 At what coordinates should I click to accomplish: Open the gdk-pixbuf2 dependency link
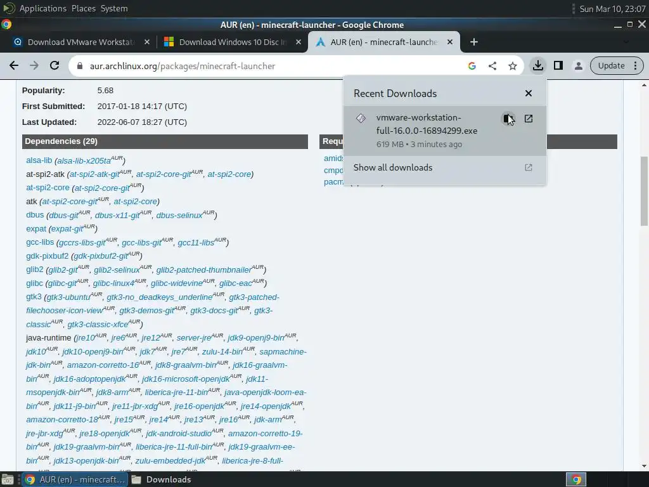pos(47,256)
